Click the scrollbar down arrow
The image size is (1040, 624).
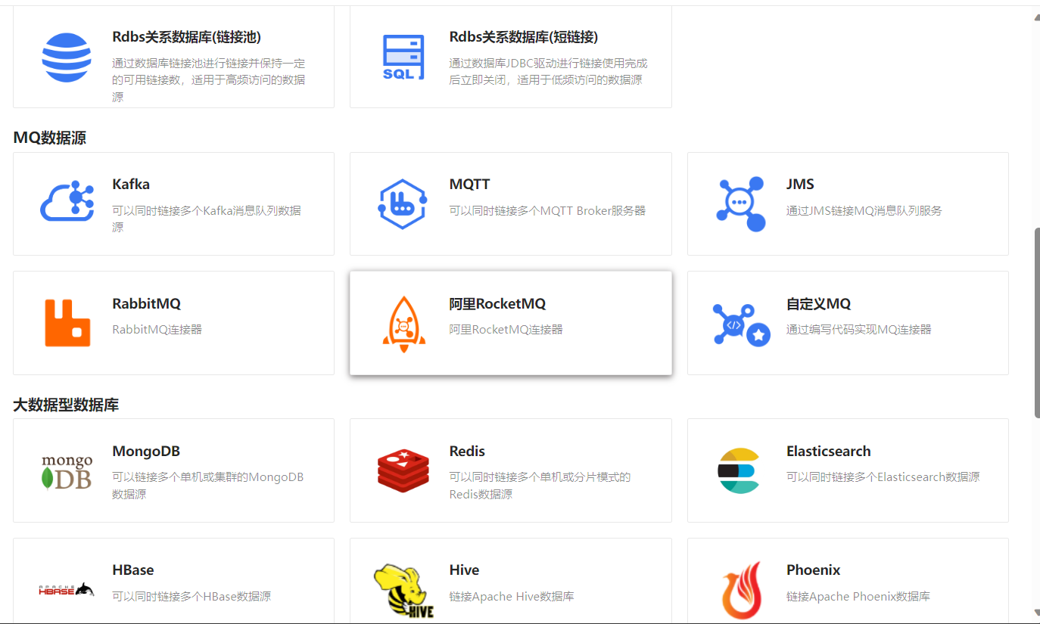pos(1036,612)
